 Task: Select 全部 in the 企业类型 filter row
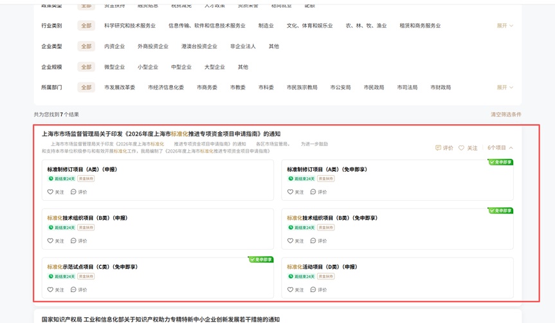86,46
